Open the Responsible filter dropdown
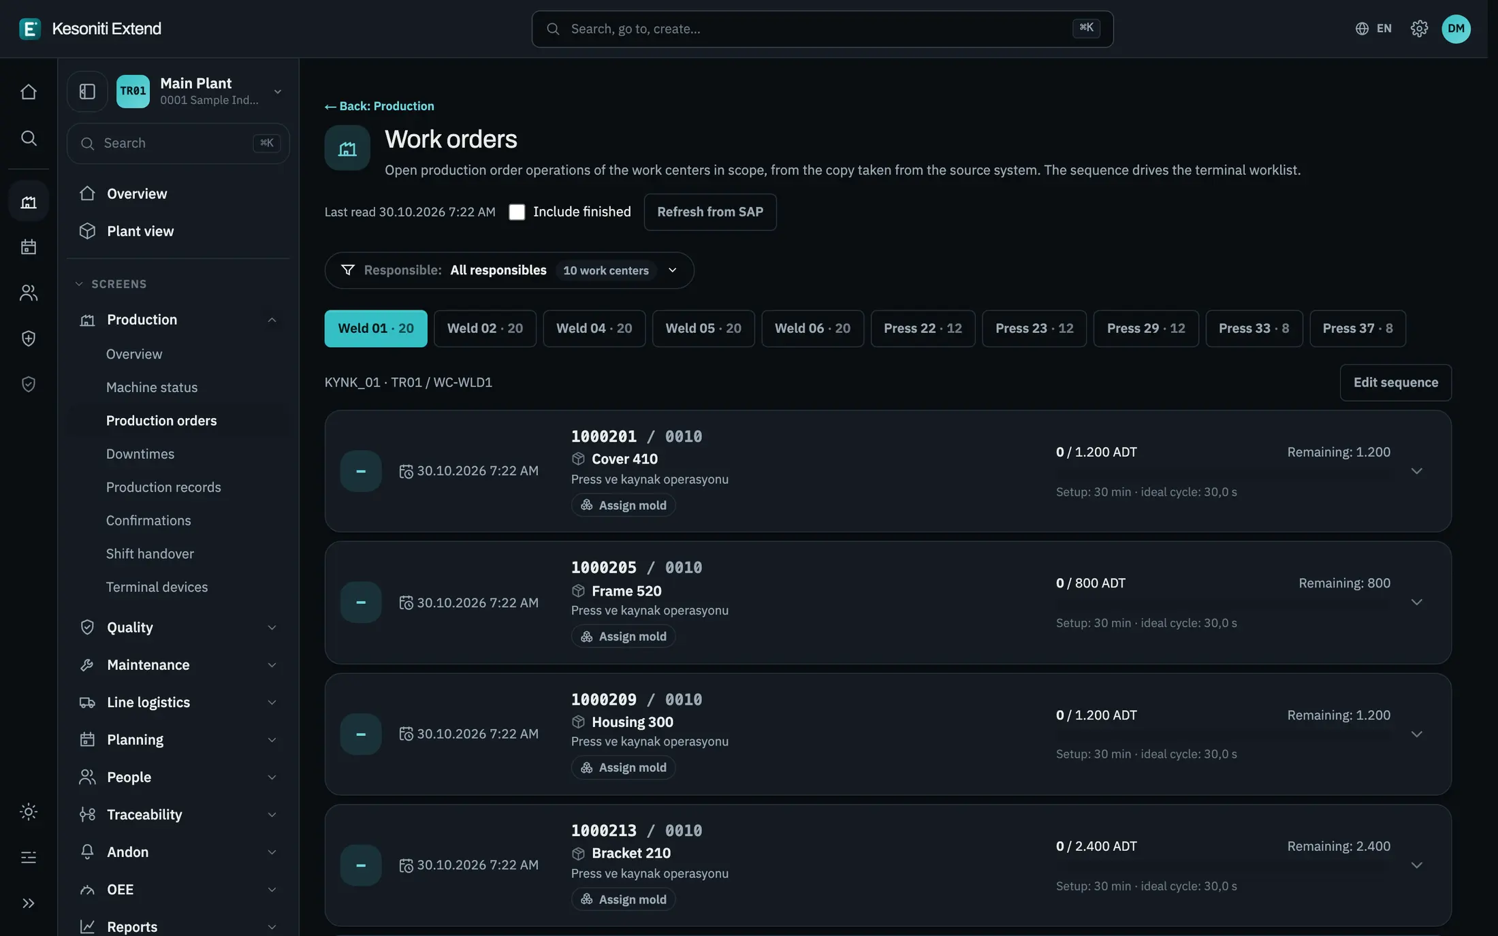The height and width of the screenshot is (936, 1498). (509, 270)
